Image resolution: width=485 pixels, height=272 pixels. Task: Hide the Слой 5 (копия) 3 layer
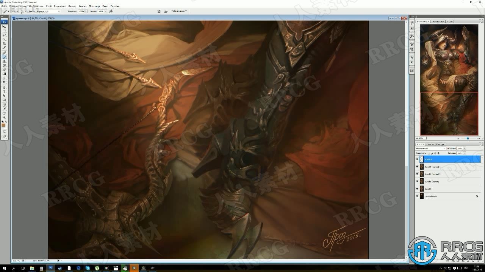[x=417, y=174]
